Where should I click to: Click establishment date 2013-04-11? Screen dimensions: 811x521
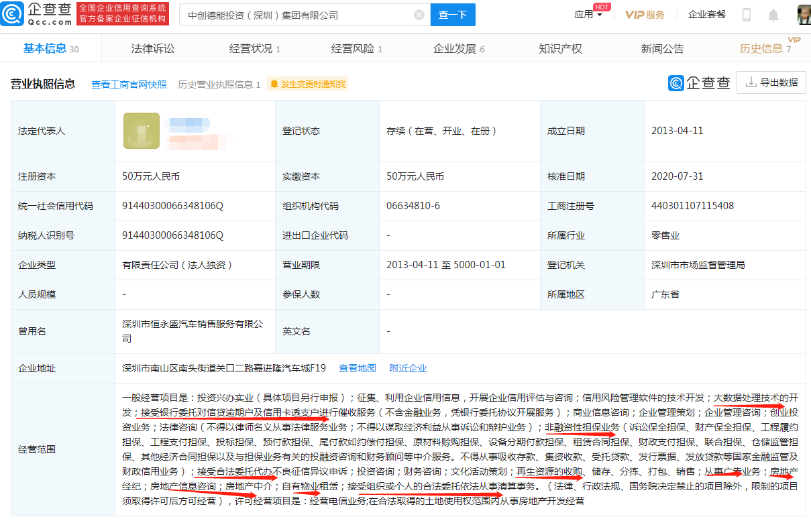tap(678, 131)
